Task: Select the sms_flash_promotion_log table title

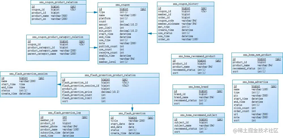Action: (65, 113)
